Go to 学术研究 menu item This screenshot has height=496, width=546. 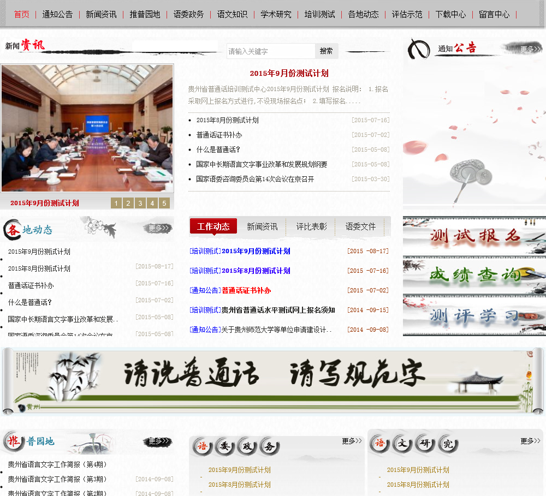click(276, 15)
